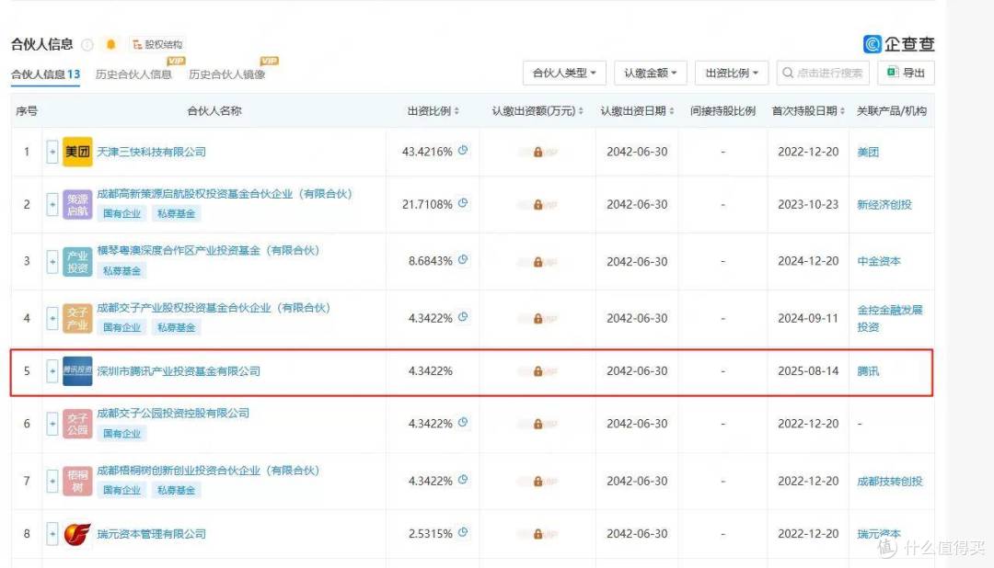
Task: Click the VIP lock icon in 腾讯产业投资 row
Action: (537, 371)
